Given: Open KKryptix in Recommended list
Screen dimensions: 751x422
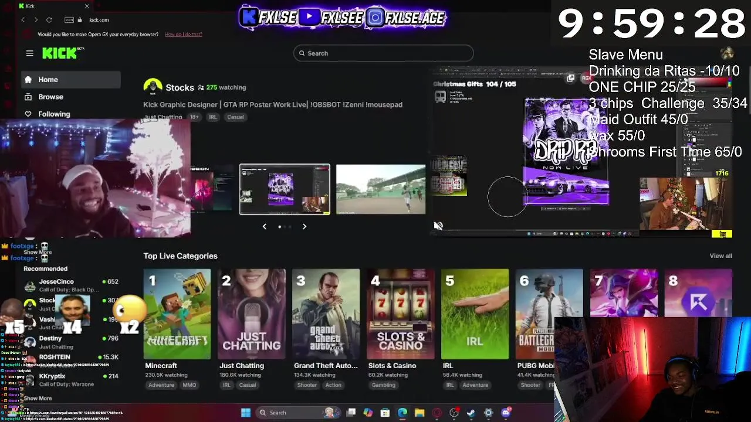Looking at the screenshot, I should [71, 380].
